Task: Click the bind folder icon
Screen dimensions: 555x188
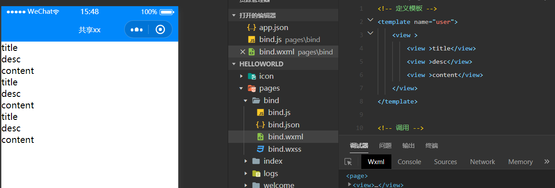Action: [256, 100]
